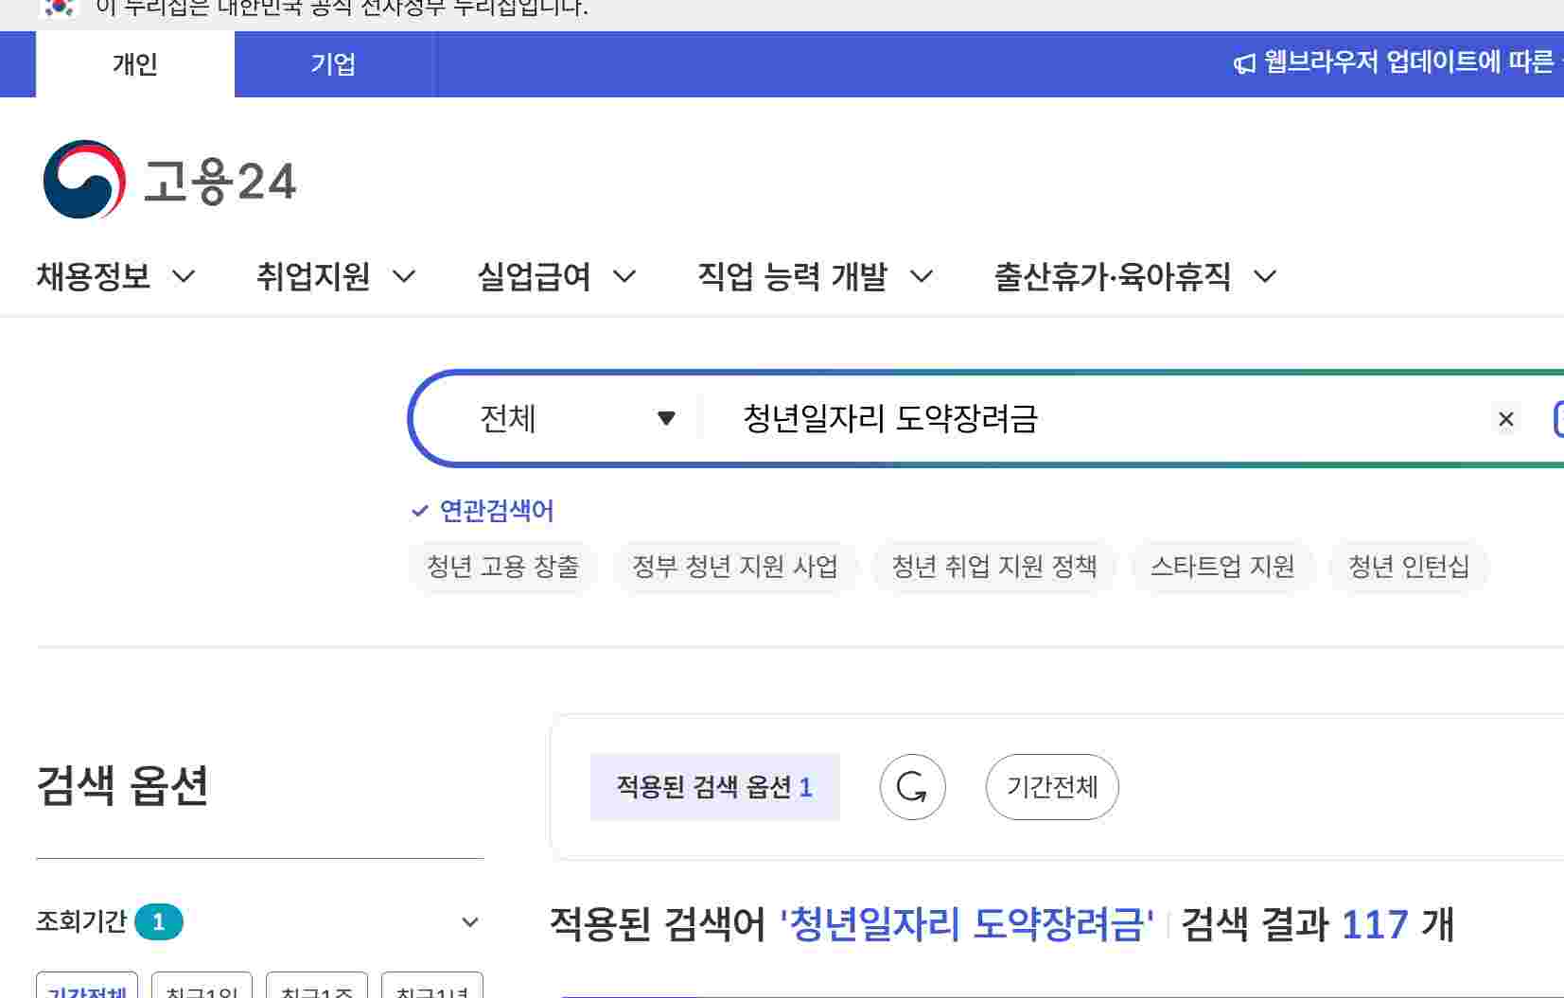Switch to the 기업 tab
This screenshot has width=1564, height=998.
(x=334, y=64)
